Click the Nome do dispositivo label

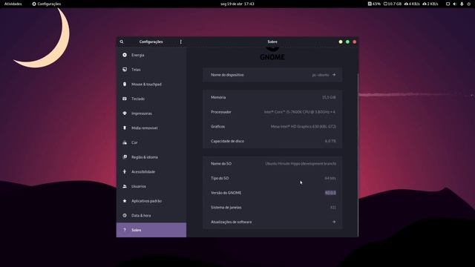[x=227, y=75]
